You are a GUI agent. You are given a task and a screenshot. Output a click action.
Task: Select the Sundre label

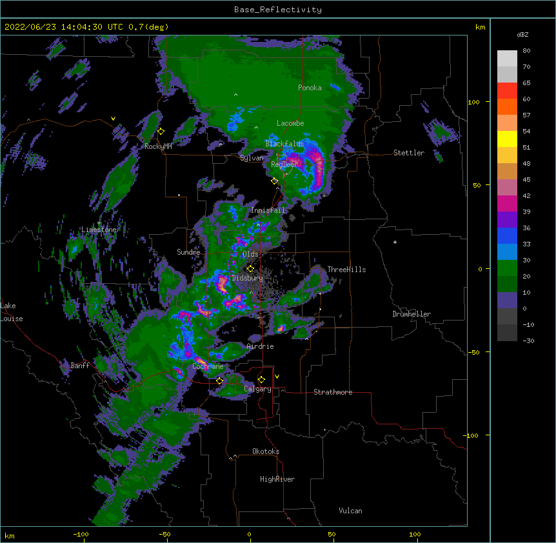(x=188, y=252)
